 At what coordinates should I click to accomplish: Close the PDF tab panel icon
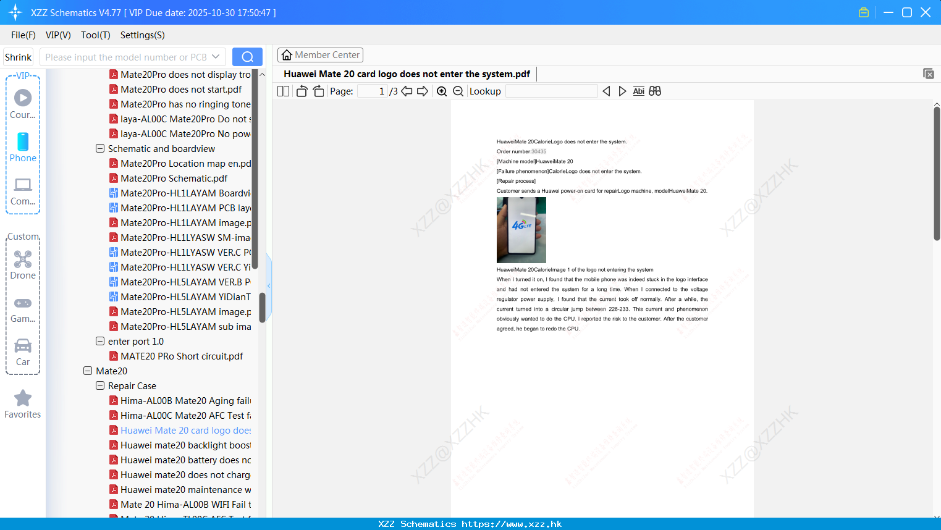(x=929, y=74)
